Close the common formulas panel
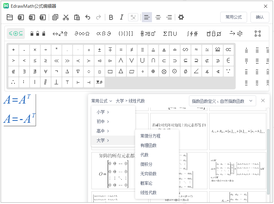The height and width of the screenshot is (204, 274). 263,100
